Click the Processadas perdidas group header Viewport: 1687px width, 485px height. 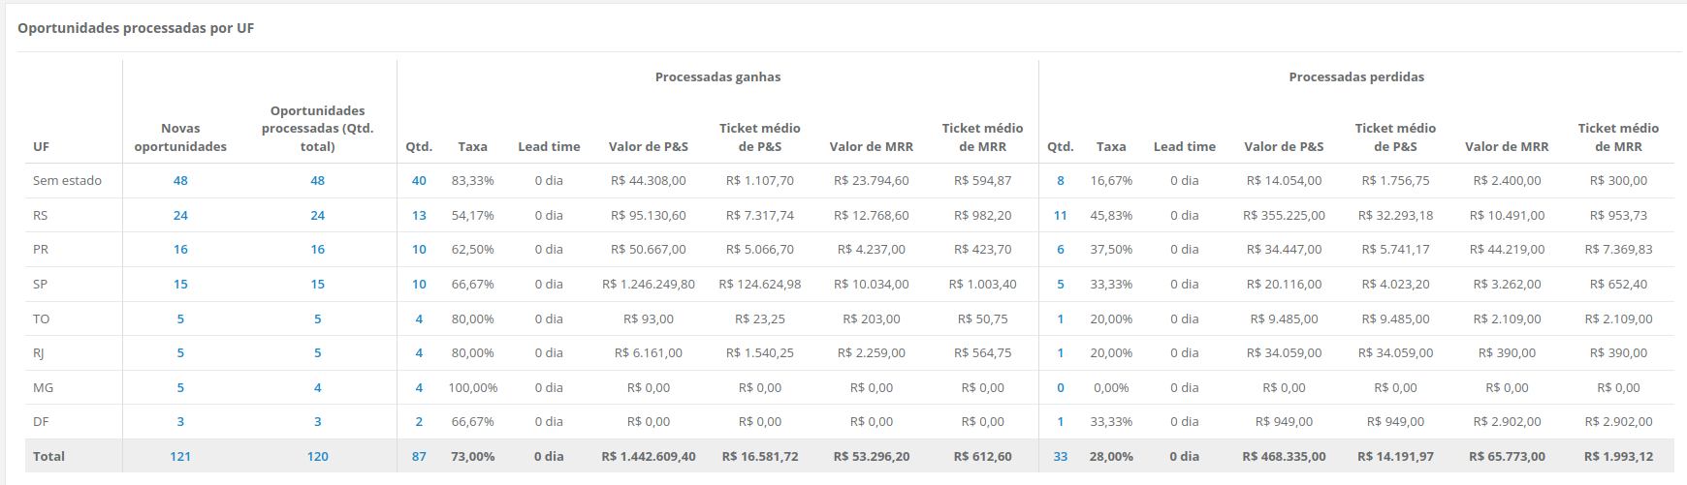[1356, 77]
